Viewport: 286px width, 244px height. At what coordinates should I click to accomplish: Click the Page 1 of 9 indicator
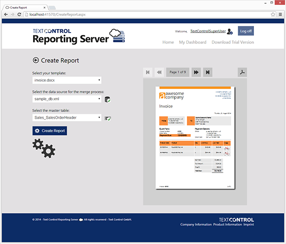tap(178, 72)
